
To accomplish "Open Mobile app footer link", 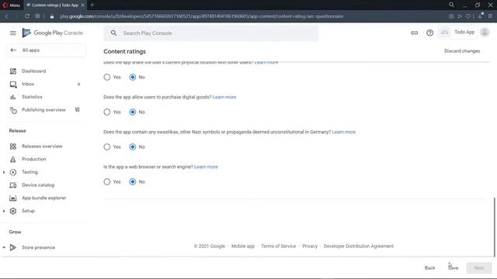I will (243, 246).
